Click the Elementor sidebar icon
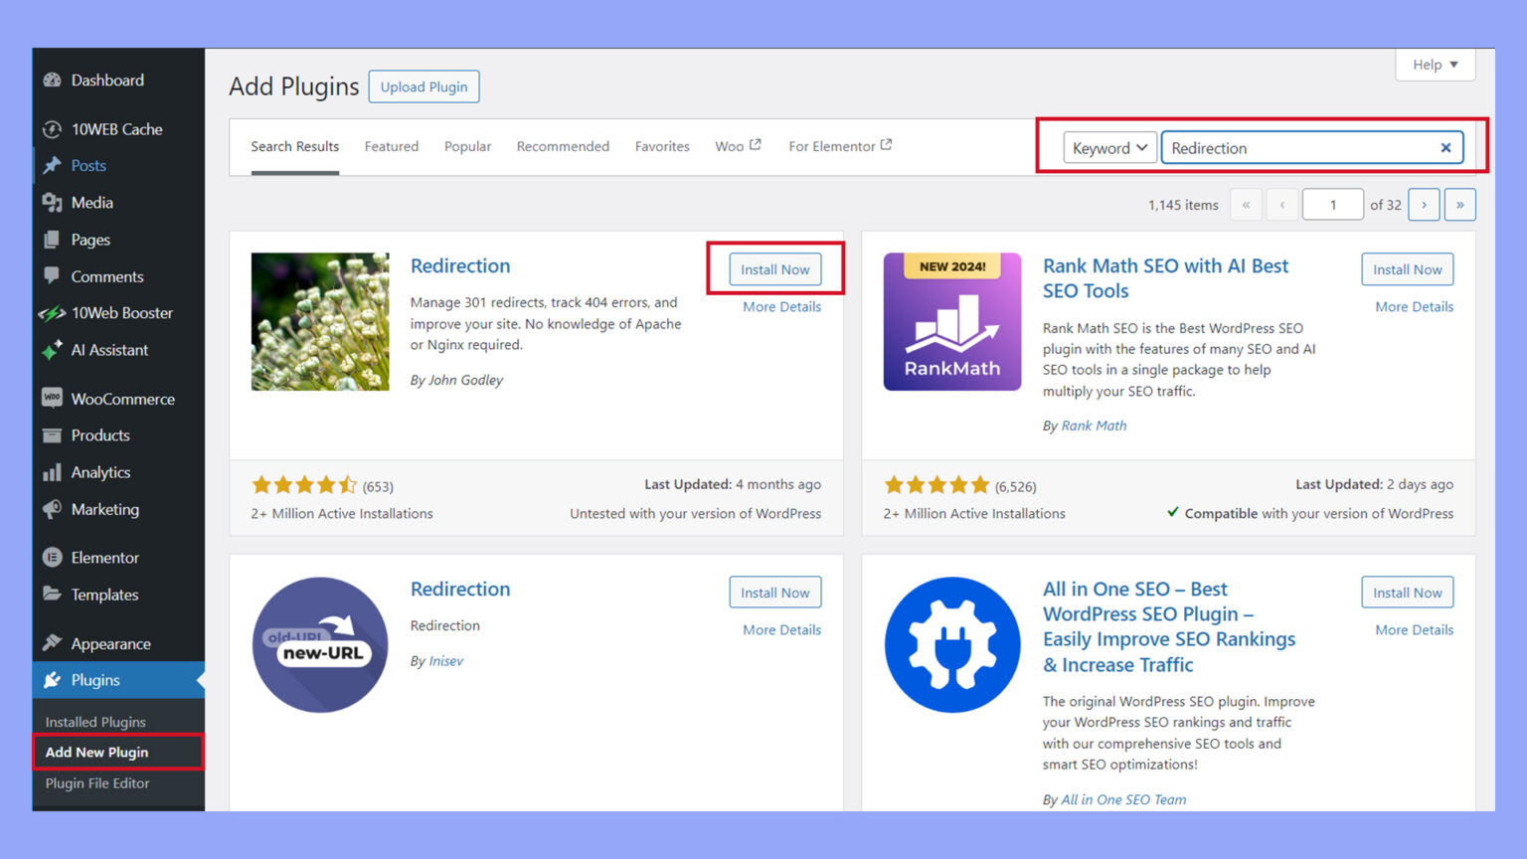Viewport: 1527px width, 859px height. click(54, 557)
